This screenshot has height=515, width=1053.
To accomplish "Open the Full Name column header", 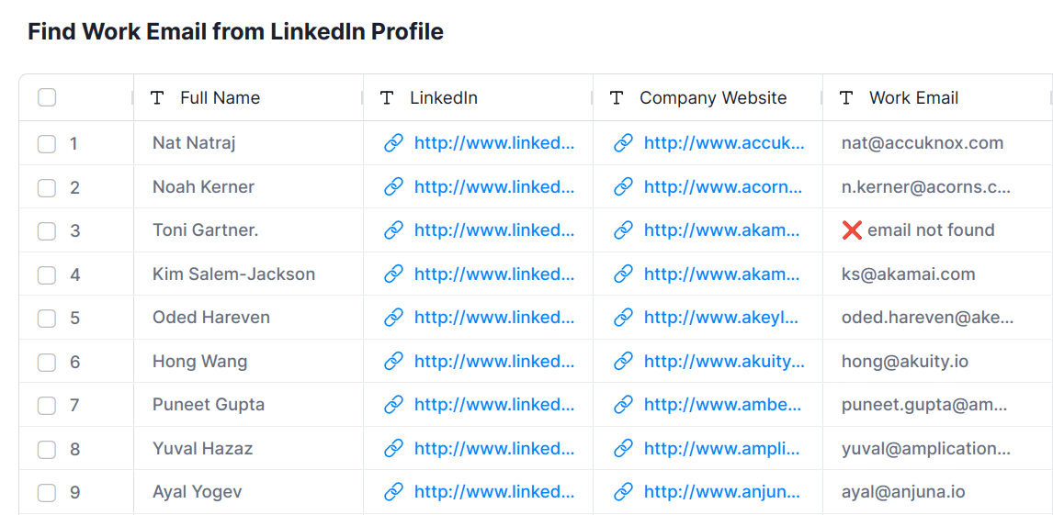I will point(220,98).
